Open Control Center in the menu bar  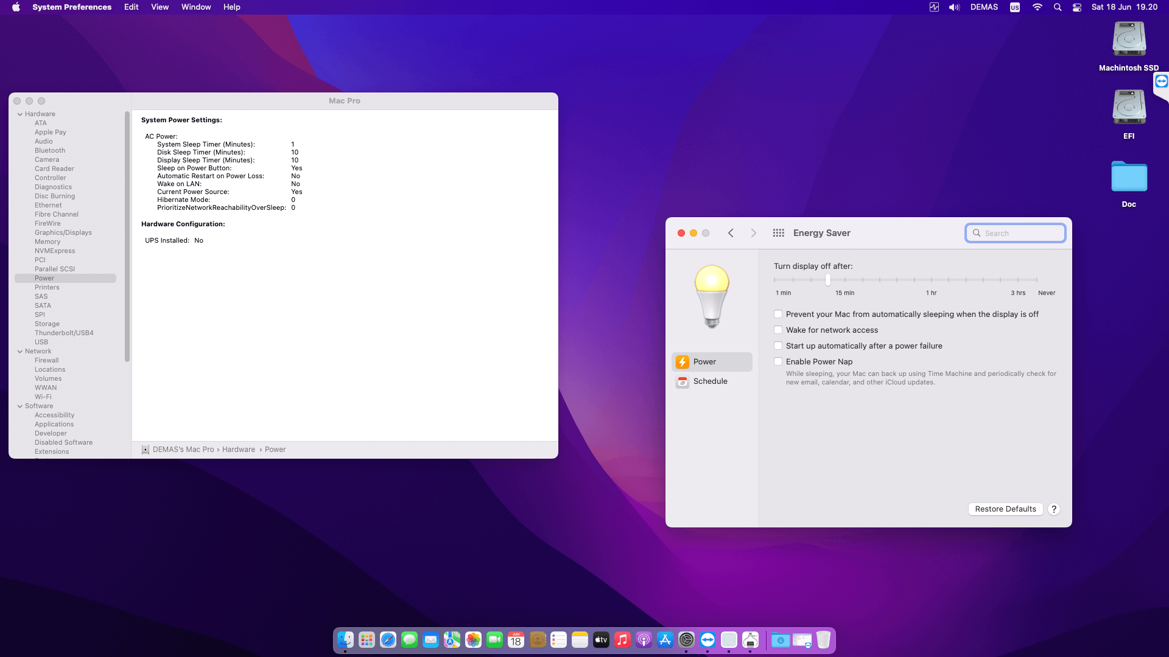(x=1077, y=7)
